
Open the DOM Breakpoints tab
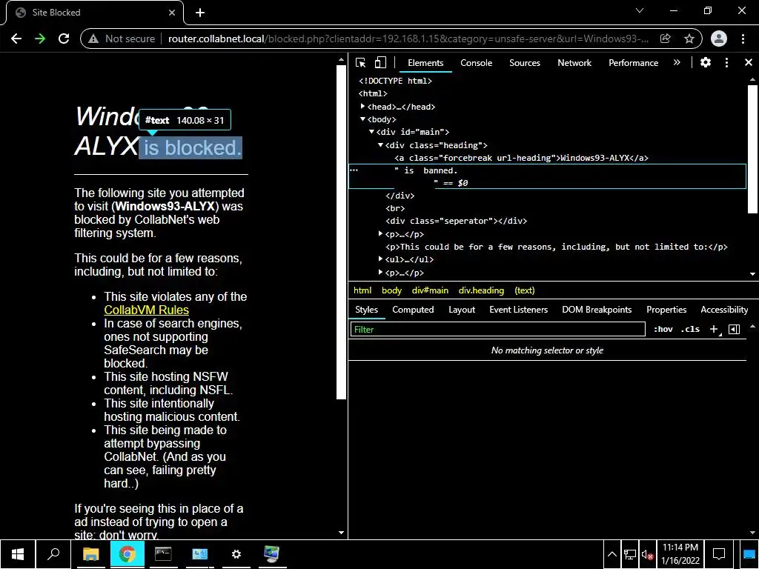(x=597, y=310)
